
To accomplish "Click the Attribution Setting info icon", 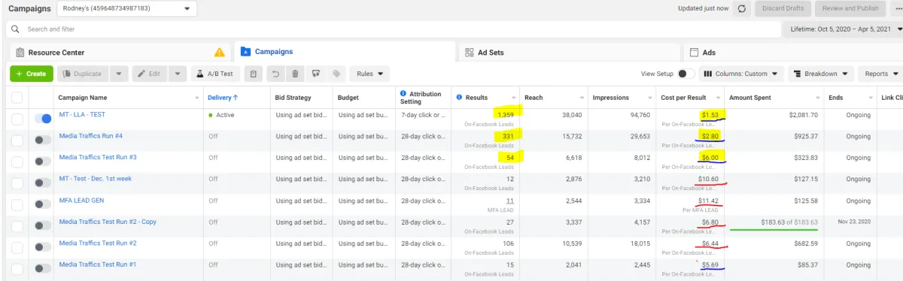I will tap(403, 94).
